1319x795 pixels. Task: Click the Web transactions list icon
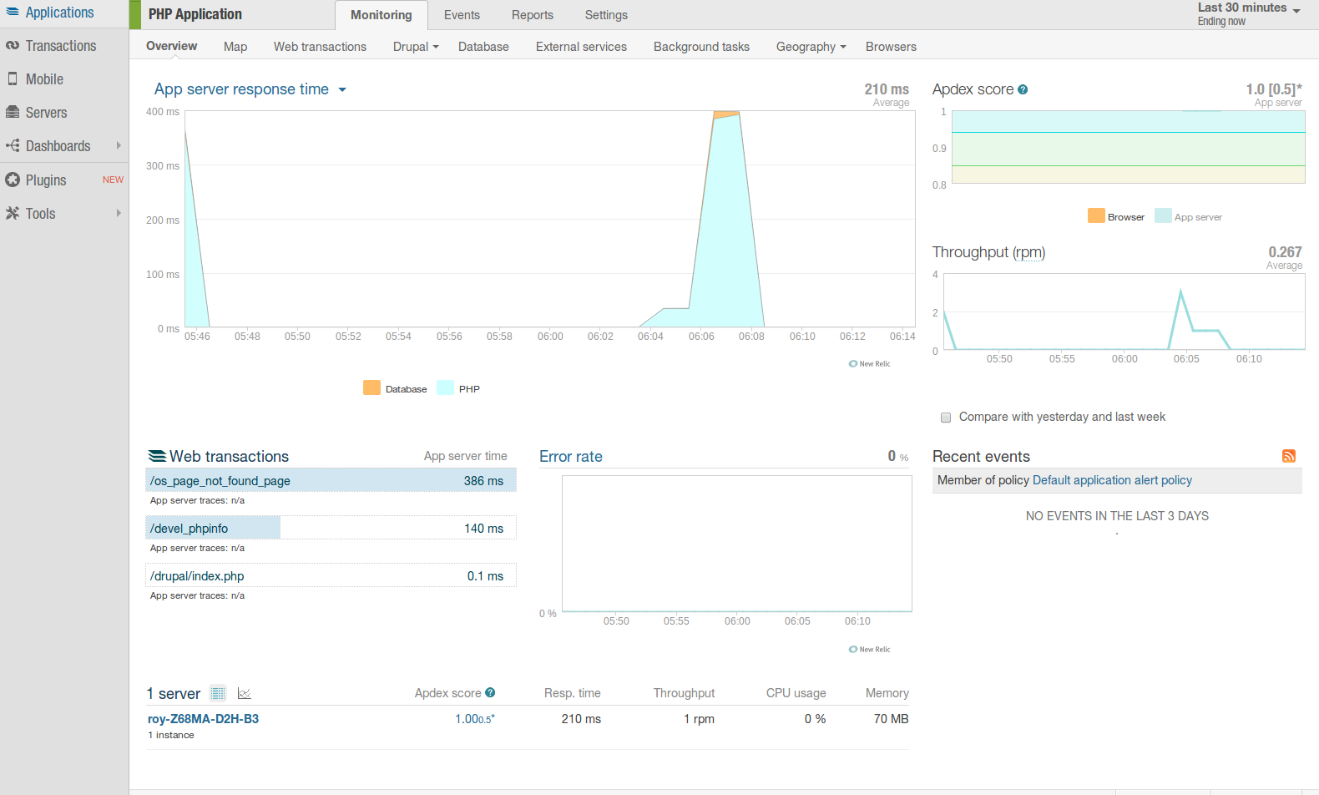click(157, 456)
